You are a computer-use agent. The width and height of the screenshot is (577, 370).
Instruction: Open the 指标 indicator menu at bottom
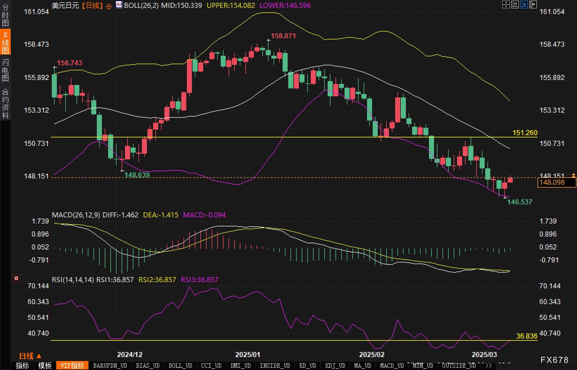pyautogui.click(x=22, y=365)
